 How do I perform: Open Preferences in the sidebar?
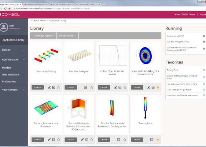(9, 81)
